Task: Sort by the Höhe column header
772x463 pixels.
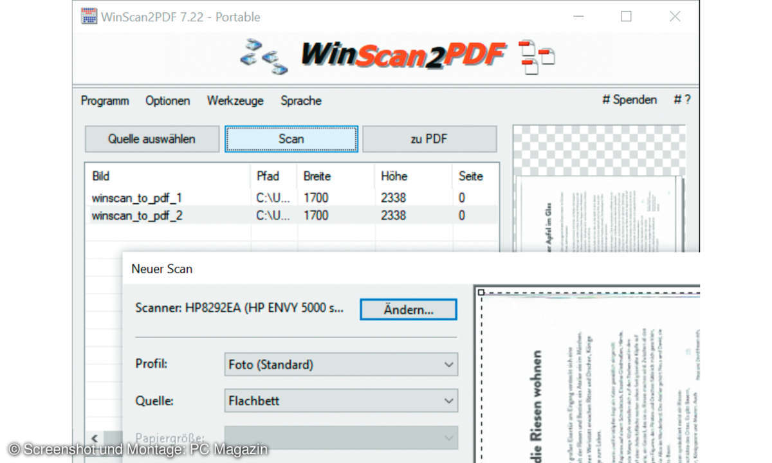Action: click(413, 176)
